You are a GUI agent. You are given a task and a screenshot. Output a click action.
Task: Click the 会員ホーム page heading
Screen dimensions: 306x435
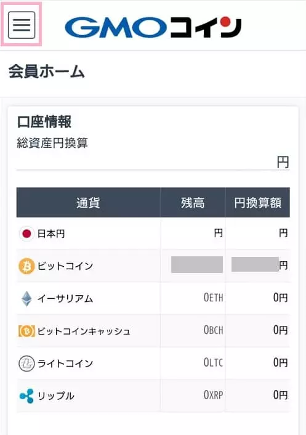47,71
